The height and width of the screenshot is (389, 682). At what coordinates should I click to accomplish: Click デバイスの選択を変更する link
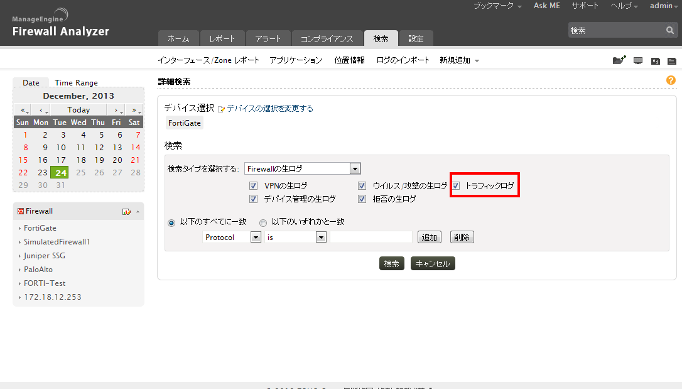pyautogui.click(x=270, y=109)
